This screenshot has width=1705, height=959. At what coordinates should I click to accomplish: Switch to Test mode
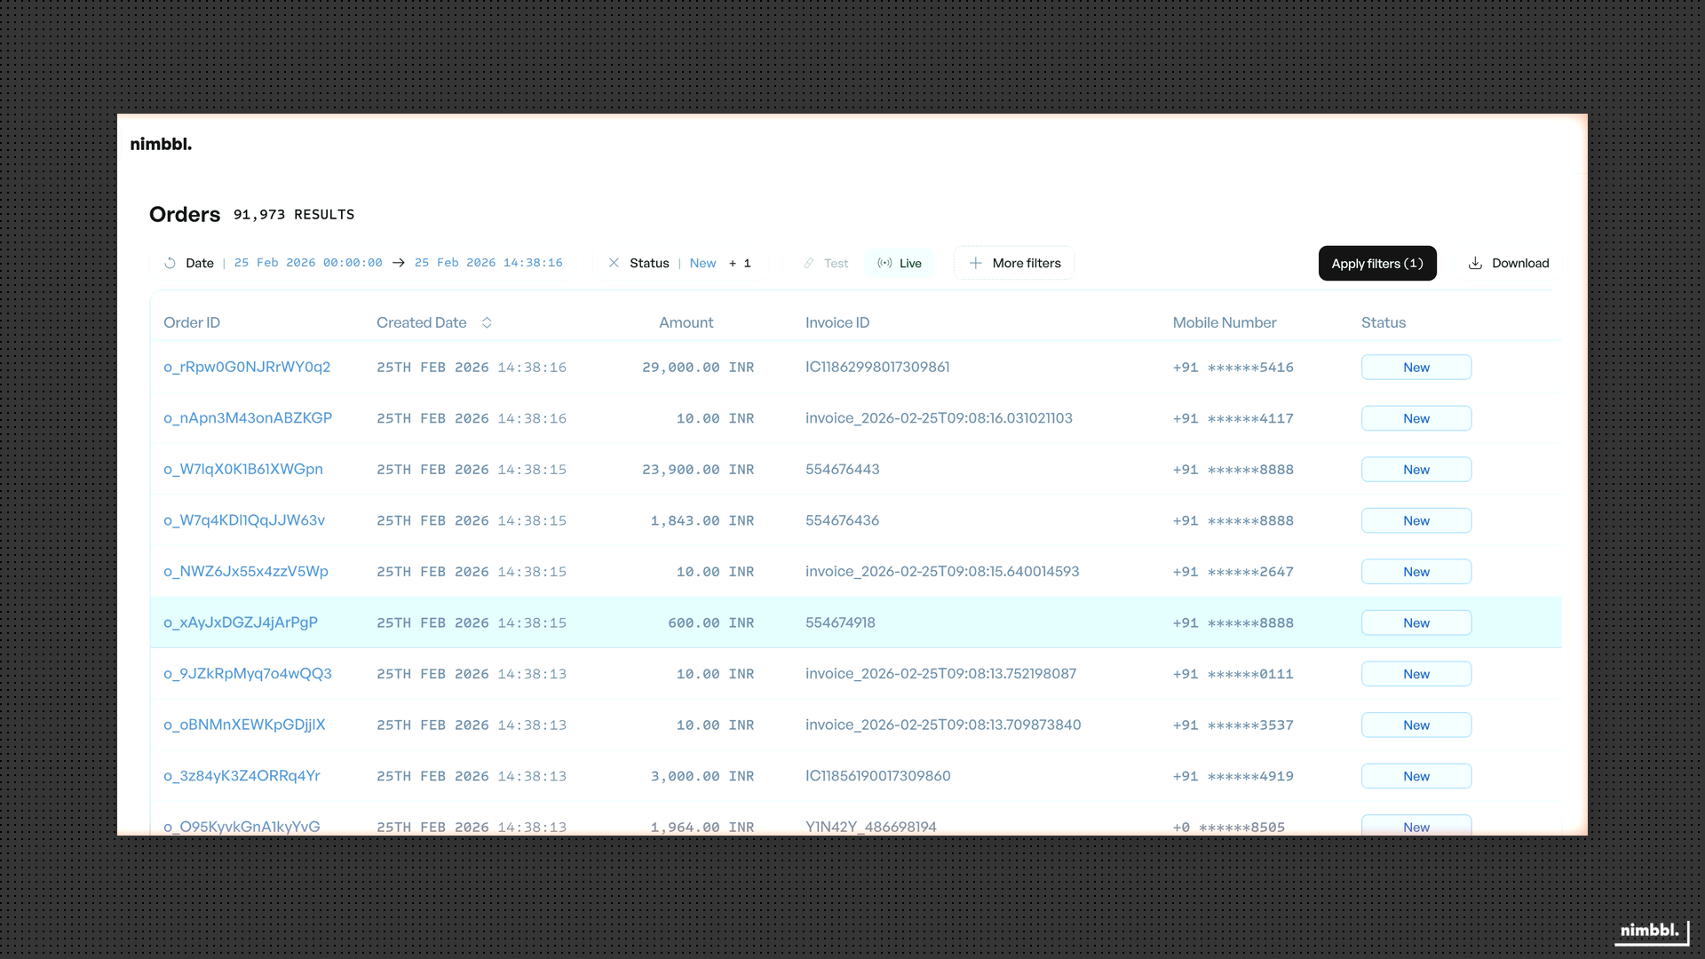point(836,264)
